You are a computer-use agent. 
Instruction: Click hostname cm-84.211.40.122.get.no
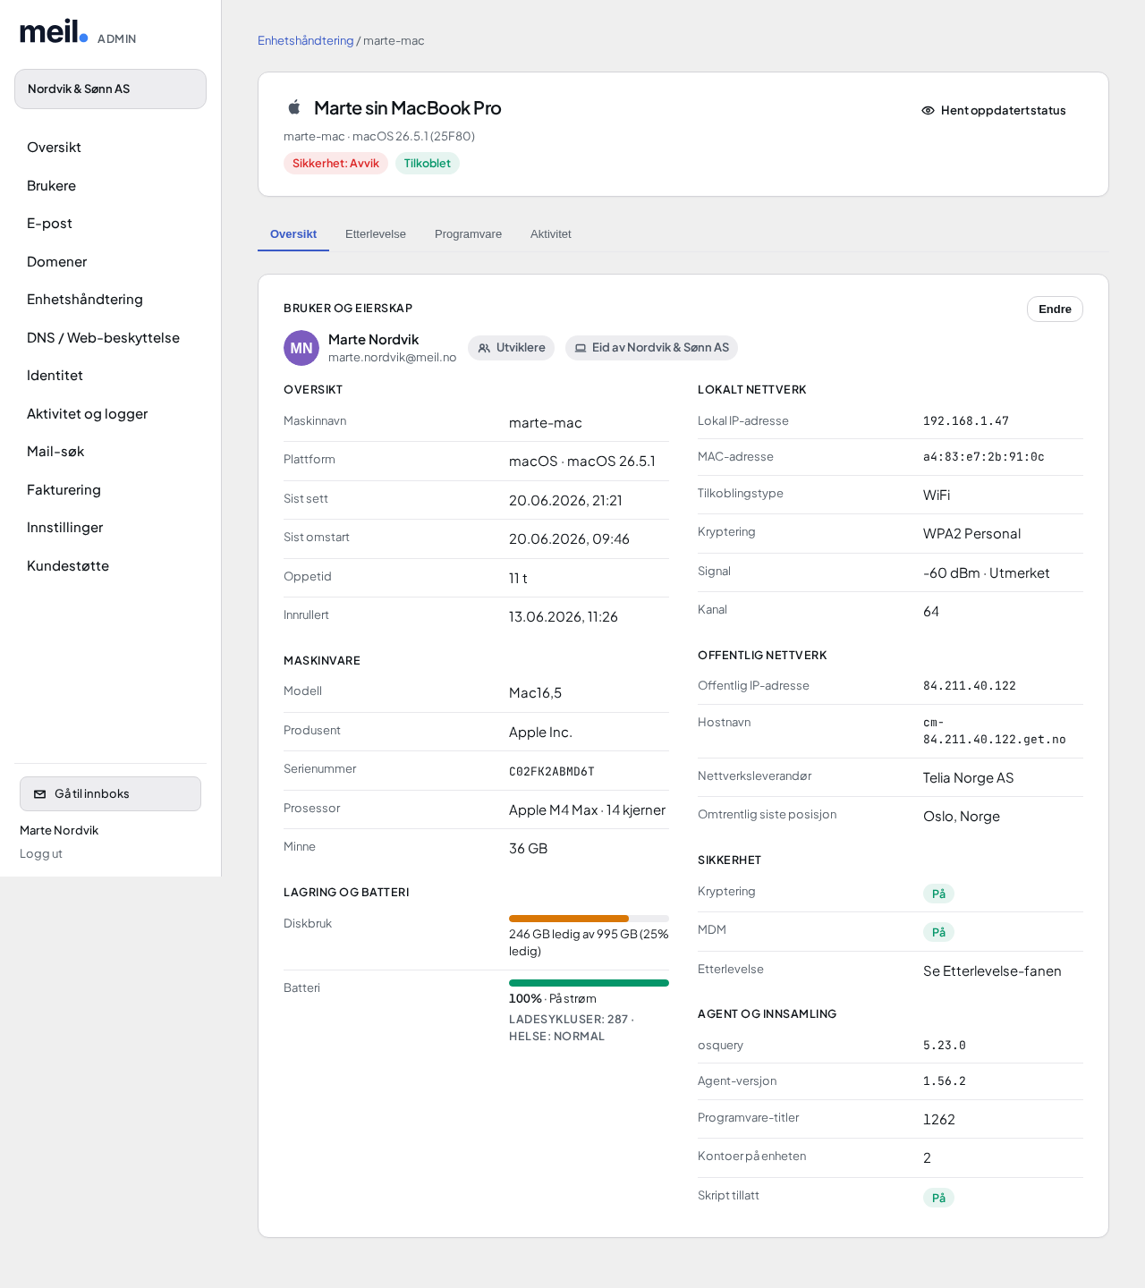(x=995, y=731)
